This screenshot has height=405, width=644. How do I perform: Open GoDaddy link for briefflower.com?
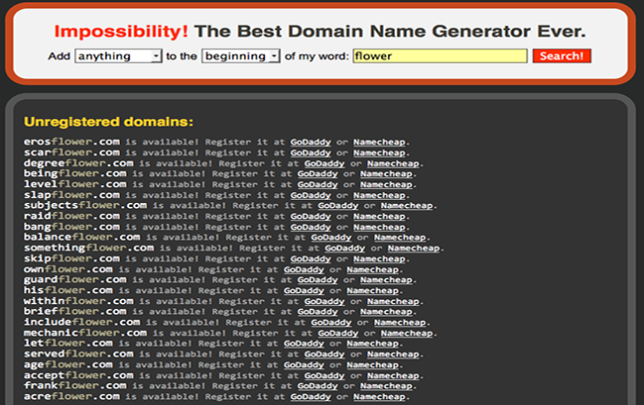click(x=318, y=312)
